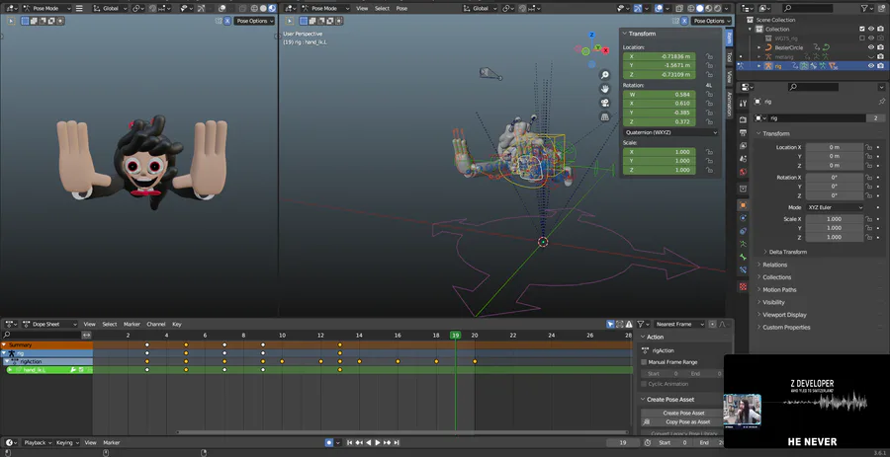Click the pan hand gizmo in viewport
890x457 pixels.
[604, 89]
